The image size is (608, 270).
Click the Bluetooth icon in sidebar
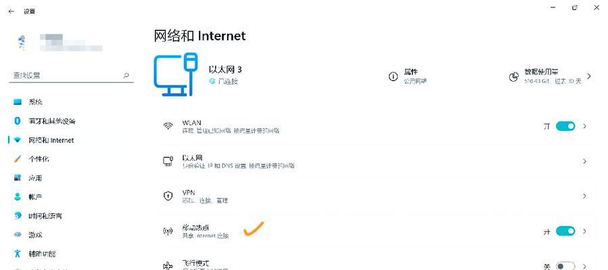coord(17,121)
